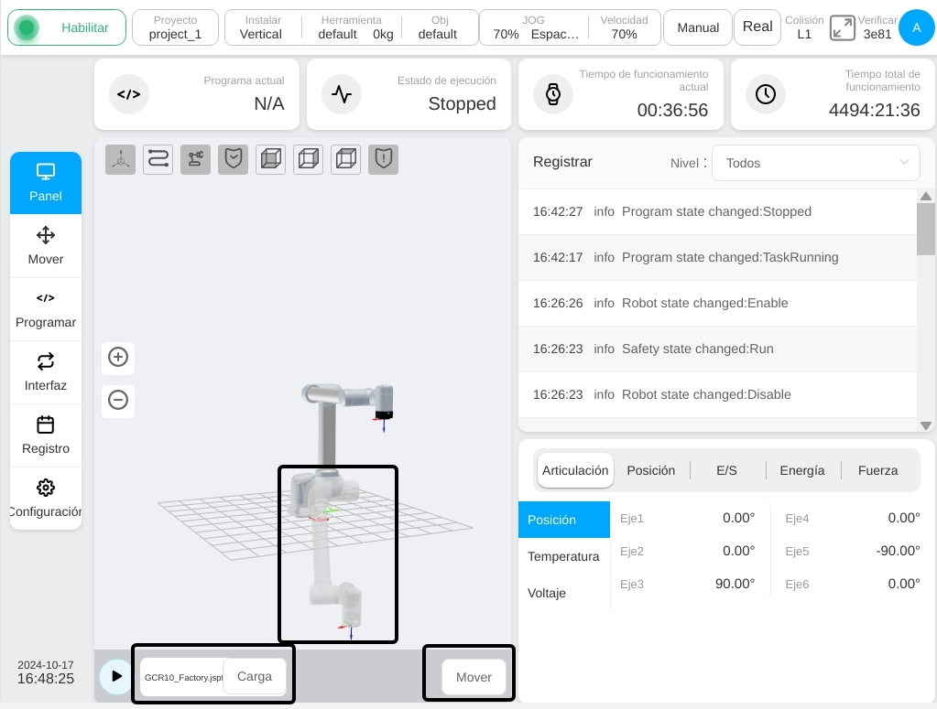937x709 pixels.
Task: Open Registro from the sidebar
Action: click(x=46, y=435)
